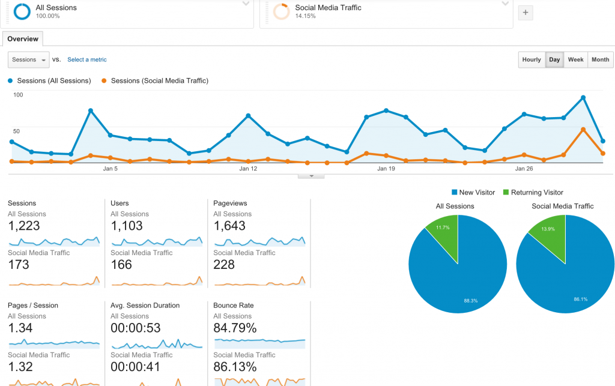The width and height of the screenshot is (615, 386).
Task: Click the Social Media Traffic orange donut icon
Action: [x=281, y=11]
